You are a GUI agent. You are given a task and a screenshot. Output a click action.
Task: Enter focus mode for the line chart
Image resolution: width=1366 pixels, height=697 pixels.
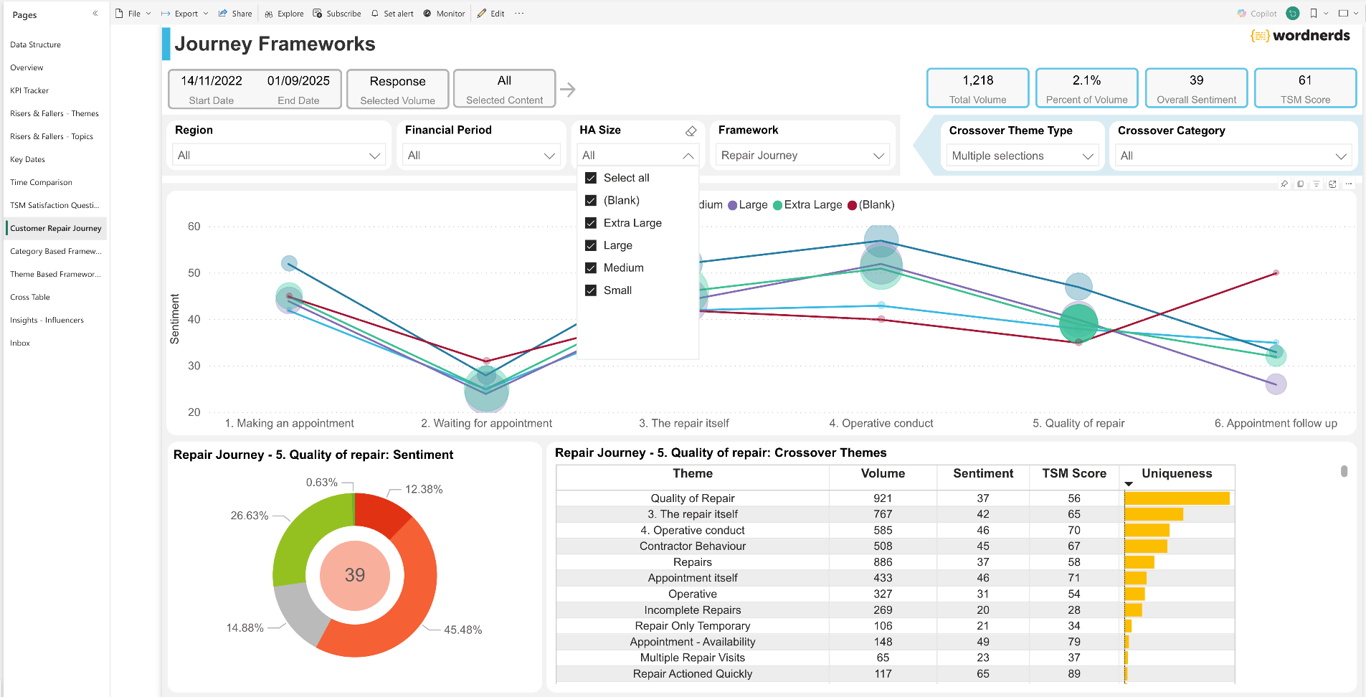[1332, 184]
